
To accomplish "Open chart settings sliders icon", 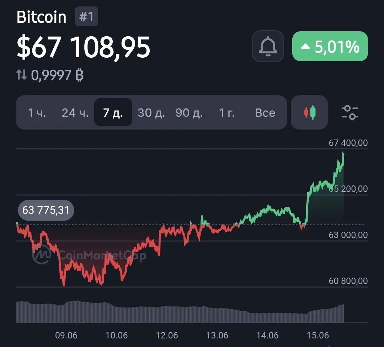I will point(350,112).
